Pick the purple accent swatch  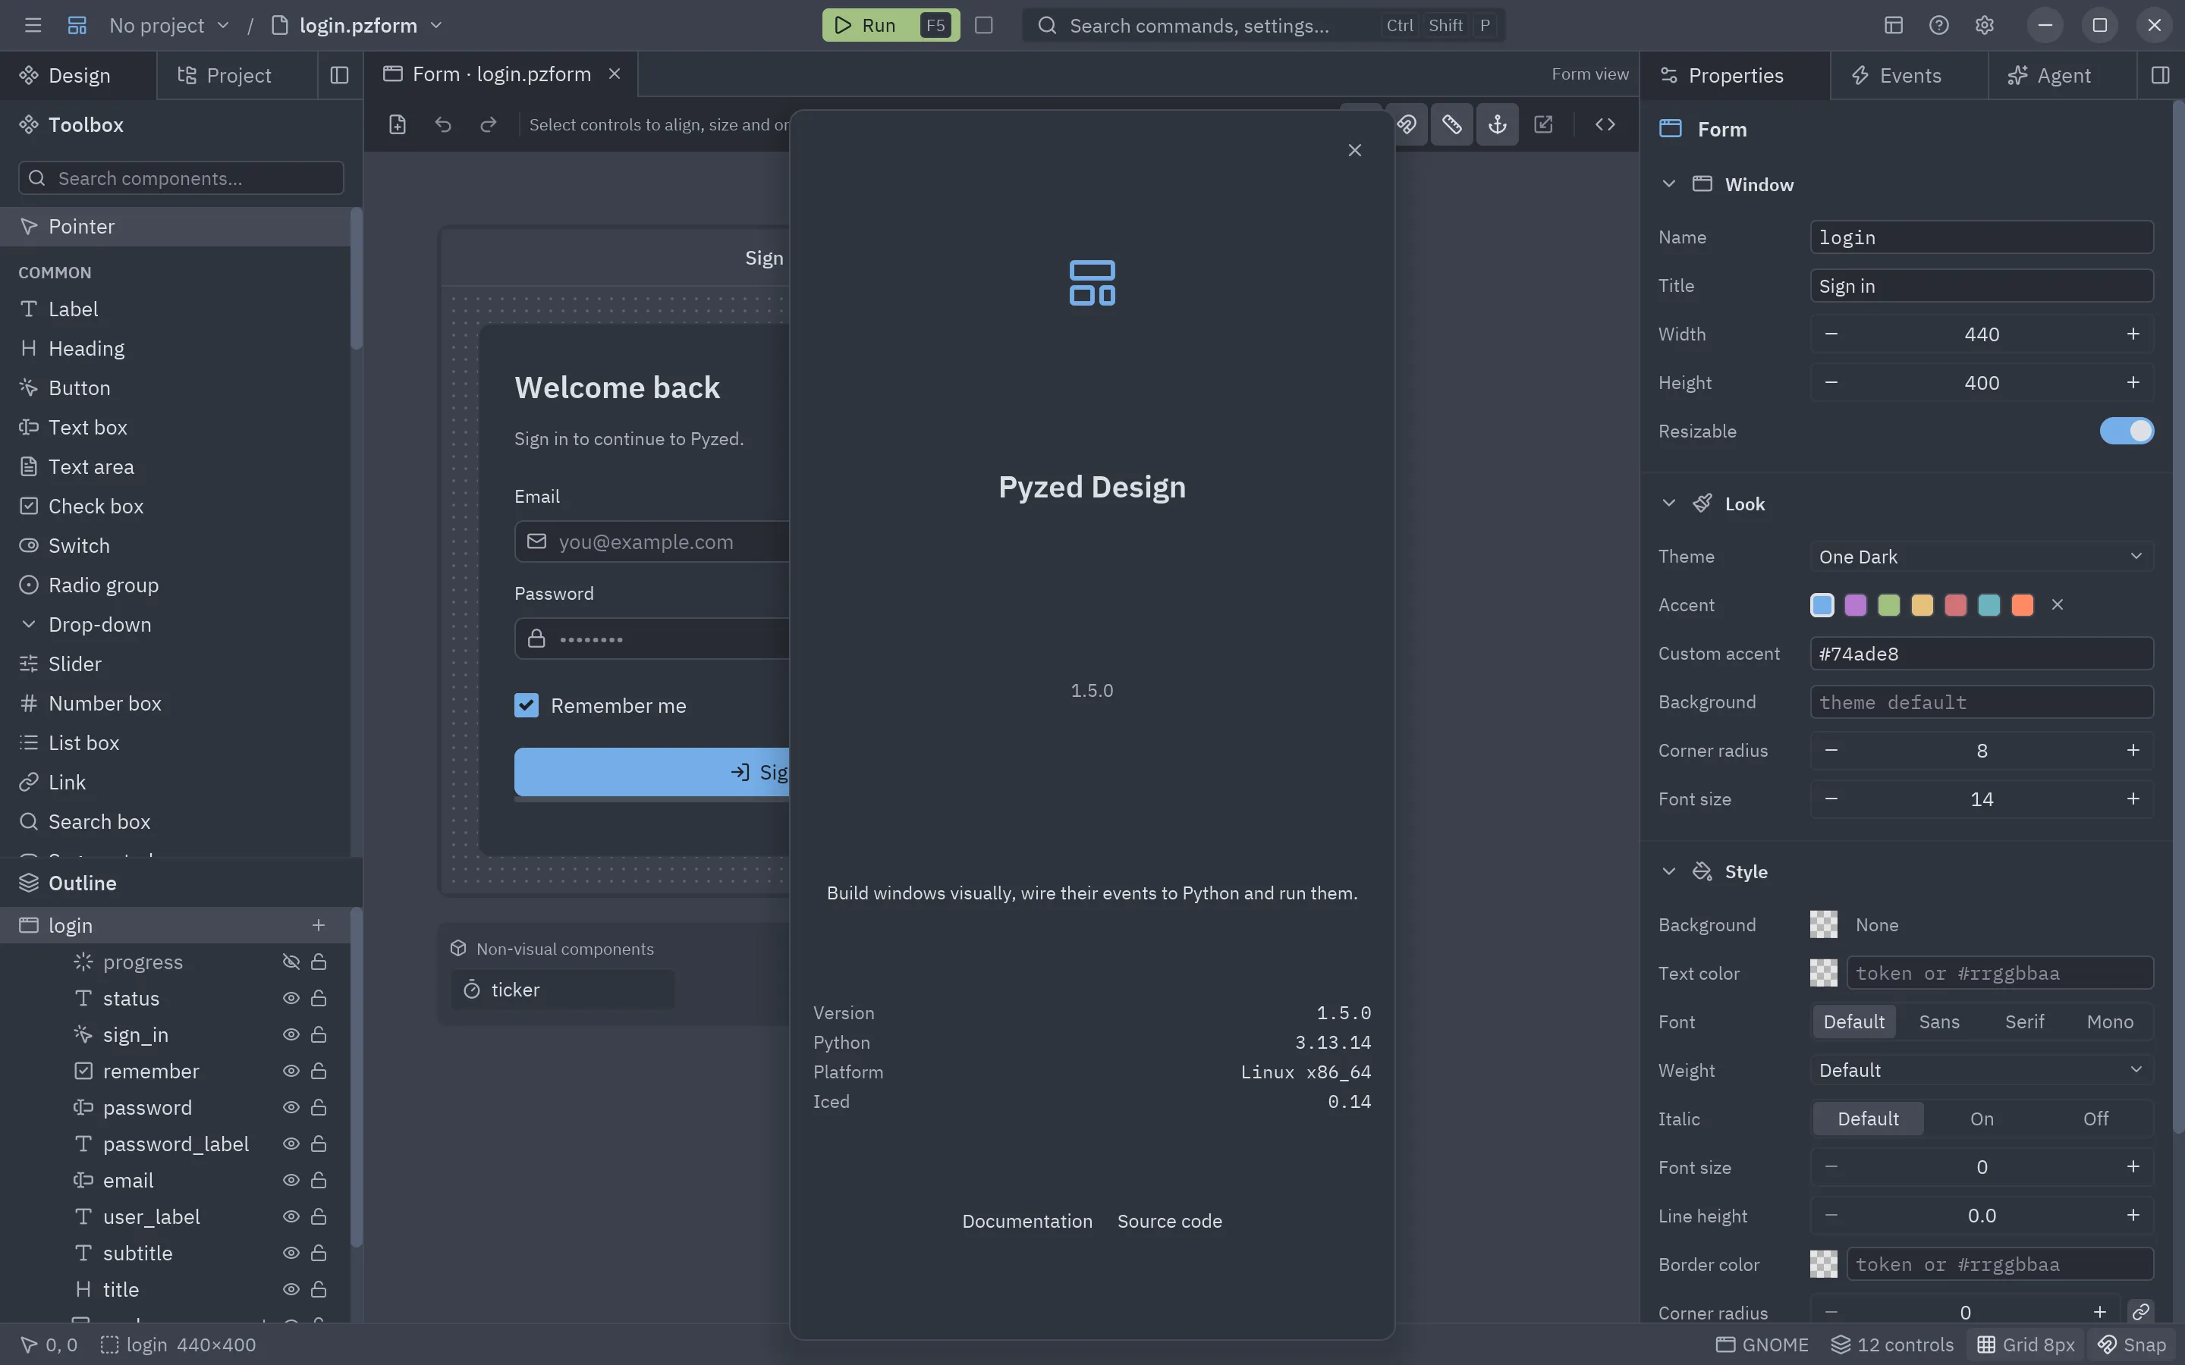[1854, 605]
